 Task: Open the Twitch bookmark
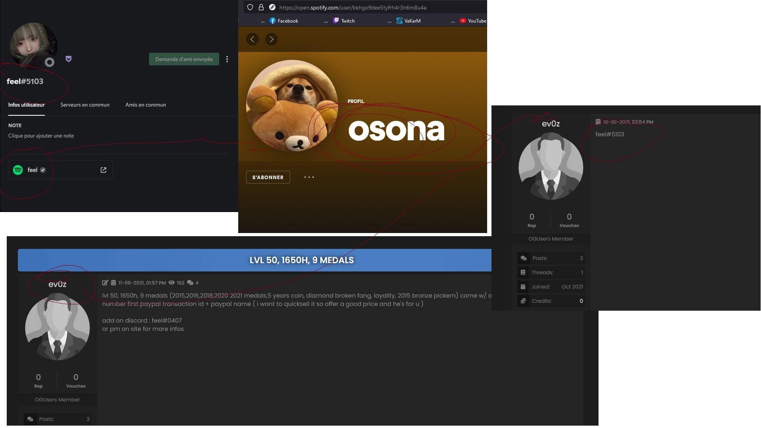pos(344,21)
